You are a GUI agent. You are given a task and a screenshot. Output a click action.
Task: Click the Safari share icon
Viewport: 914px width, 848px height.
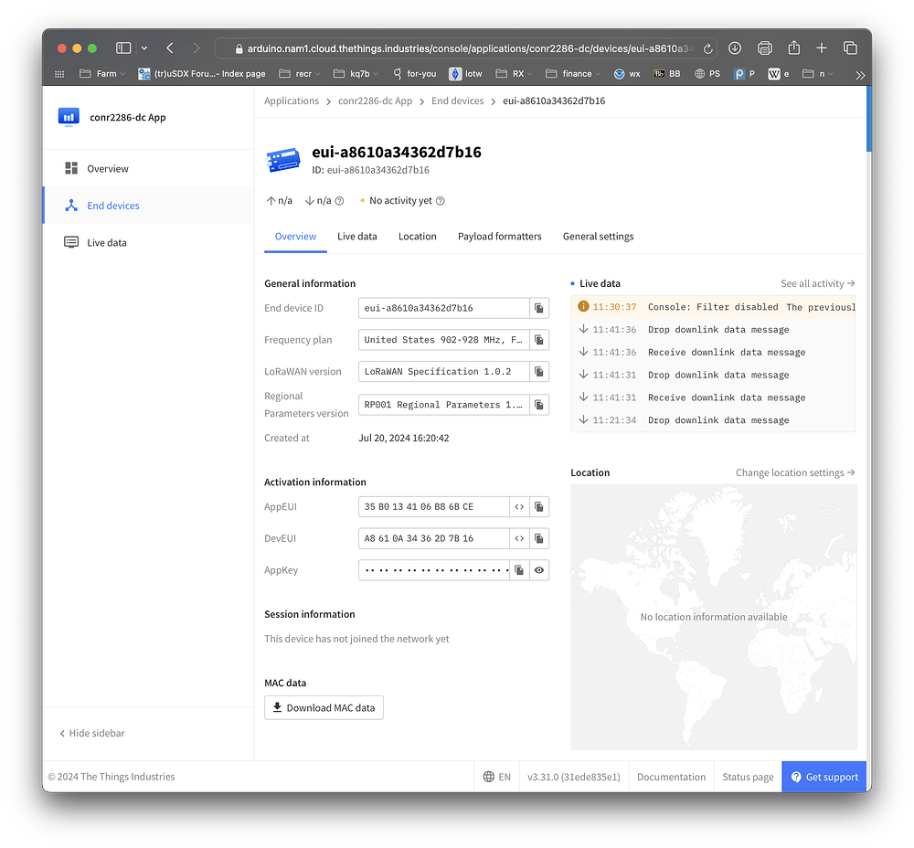(794, 48)
